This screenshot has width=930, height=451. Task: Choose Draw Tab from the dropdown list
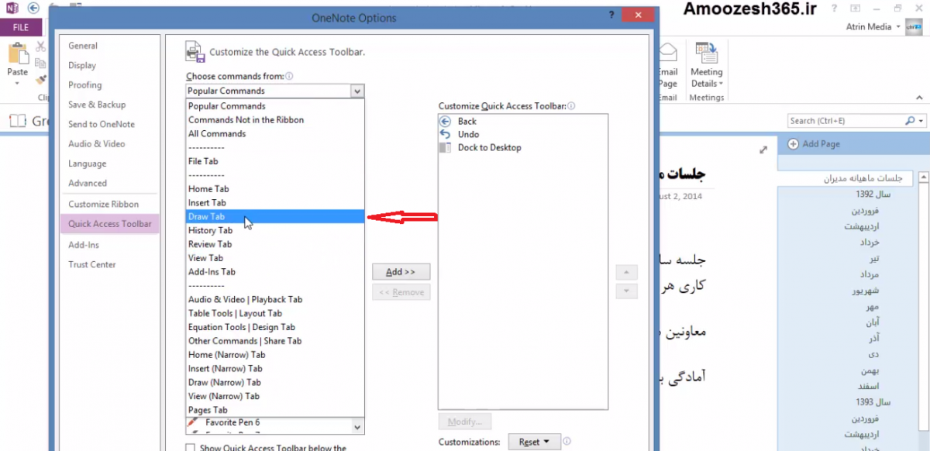[x=207, y=216]
